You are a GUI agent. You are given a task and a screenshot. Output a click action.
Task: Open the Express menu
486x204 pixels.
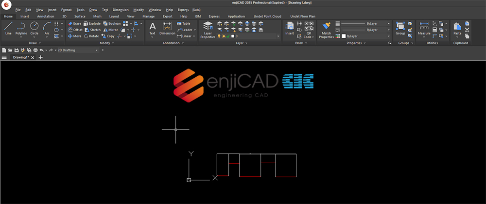183,10
